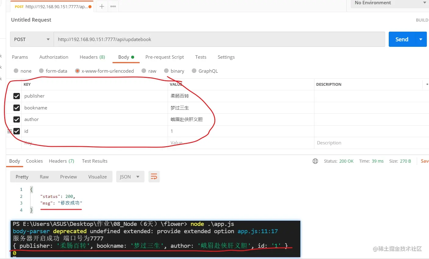Select the request Body tab
429x259 pixels.
[126, 57]
